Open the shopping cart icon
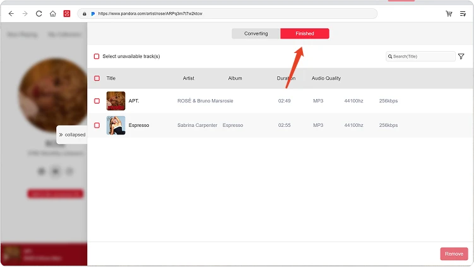Image resolution: width=474 pixels, height=267 pixels. (x=449, y=13)
